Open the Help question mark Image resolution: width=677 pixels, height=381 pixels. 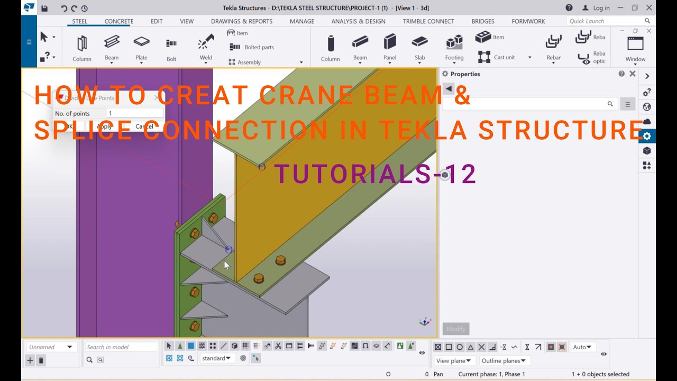click(x=569, y=8)
